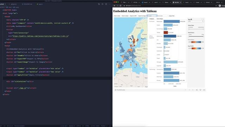Screen dimensions: 225x127
Task: Click the Storage sales bar
Action: [x=171, y=62]
